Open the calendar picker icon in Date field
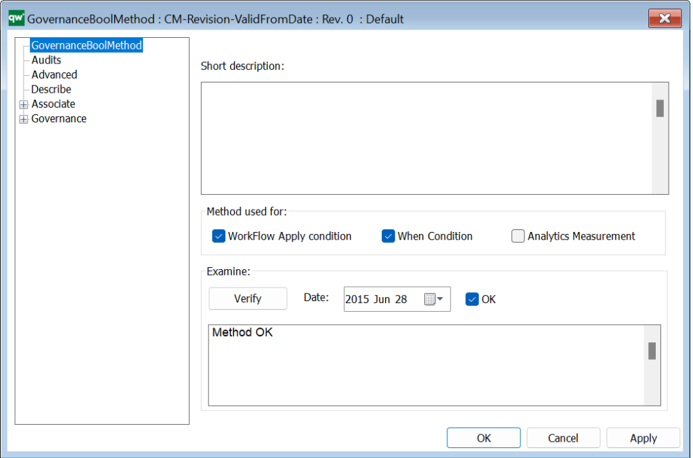The height and width of the screenshot is (458, 693). point(430,299)
